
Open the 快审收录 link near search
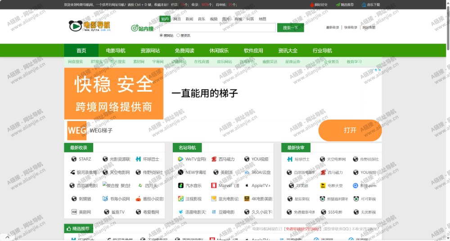[x=351, y=27]
